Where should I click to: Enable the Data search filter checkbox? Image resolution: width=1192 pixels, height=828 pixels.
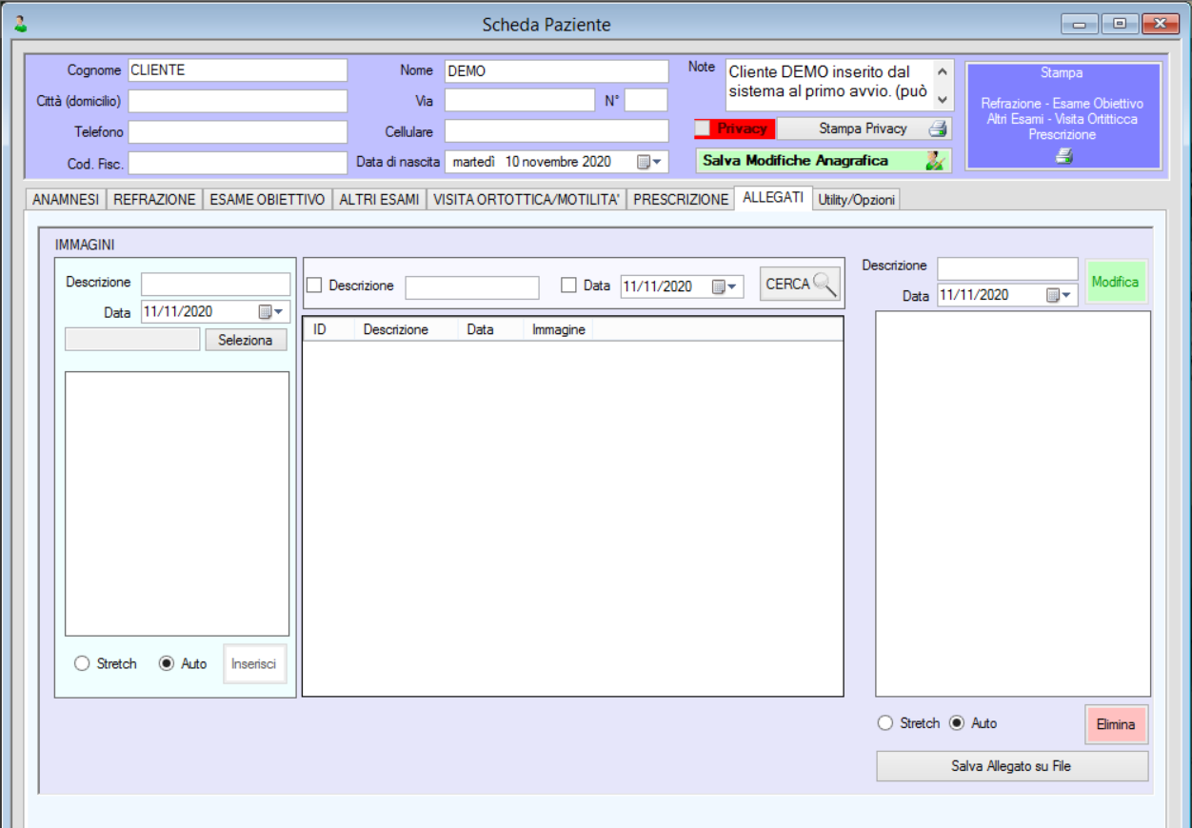[x=569, y=285]
